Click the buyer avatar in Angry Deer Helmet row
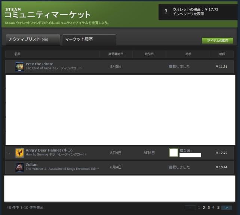 click(173, 153)
